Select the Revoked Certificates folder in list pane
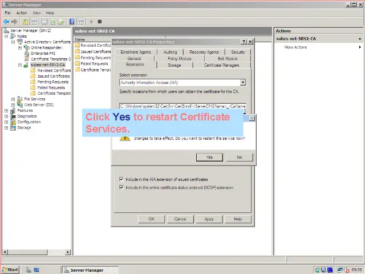365x274 pixels. click(95, 45)
